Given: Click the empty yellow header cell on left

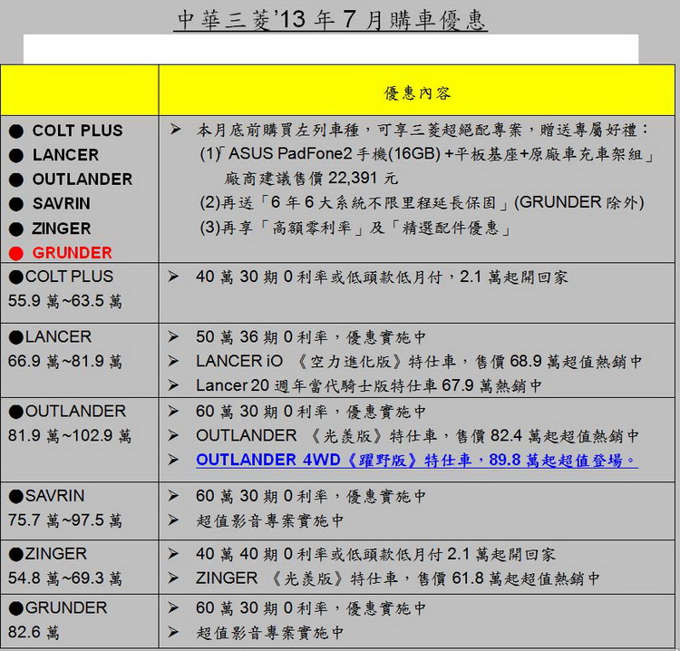Looking at the screenshot, I should click(x=80, y=91).
